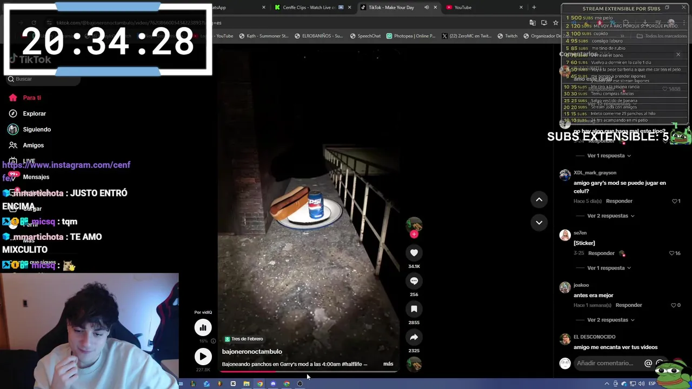Open LIVE section in sidebar
Image resolution: width=692 pixels, height=389 pixels.
pos(23,161)
